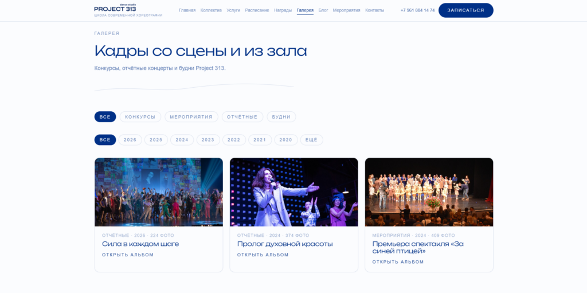The image size is (587, 293).
Task: Open album link under «Сила в каждом шаге»
Action: tap(128, 255)
